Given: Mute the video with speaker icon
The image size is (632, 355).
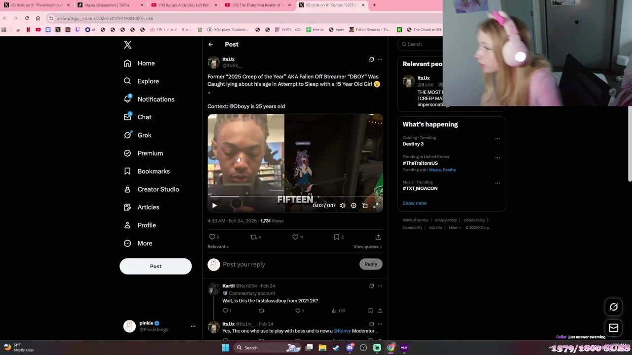Looking at the screenshot, I should click(x=343, y=206).
